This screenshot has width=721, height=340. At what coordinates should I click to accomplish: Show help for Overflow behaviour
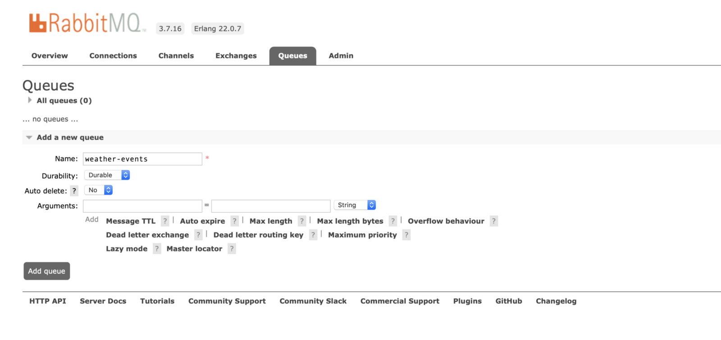(x=494, y=221)
